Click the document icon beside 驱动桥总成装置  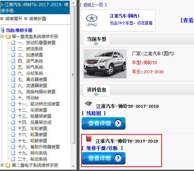pyautogui.click(x=13, y=104)
